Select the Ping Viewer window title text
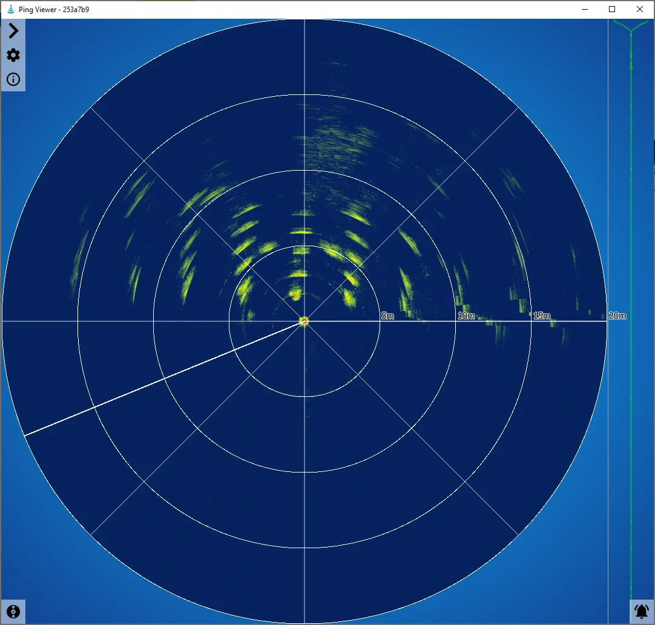Viewport: 655px width, 625px height. pyautogui.click(x=38, y=9)
